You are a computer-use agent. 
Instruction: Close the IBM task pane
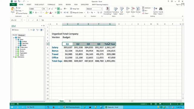(44, 26)
